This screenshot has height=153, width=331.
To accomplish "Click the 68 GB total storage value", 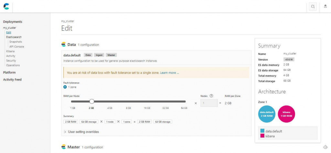I will point(287,81).
